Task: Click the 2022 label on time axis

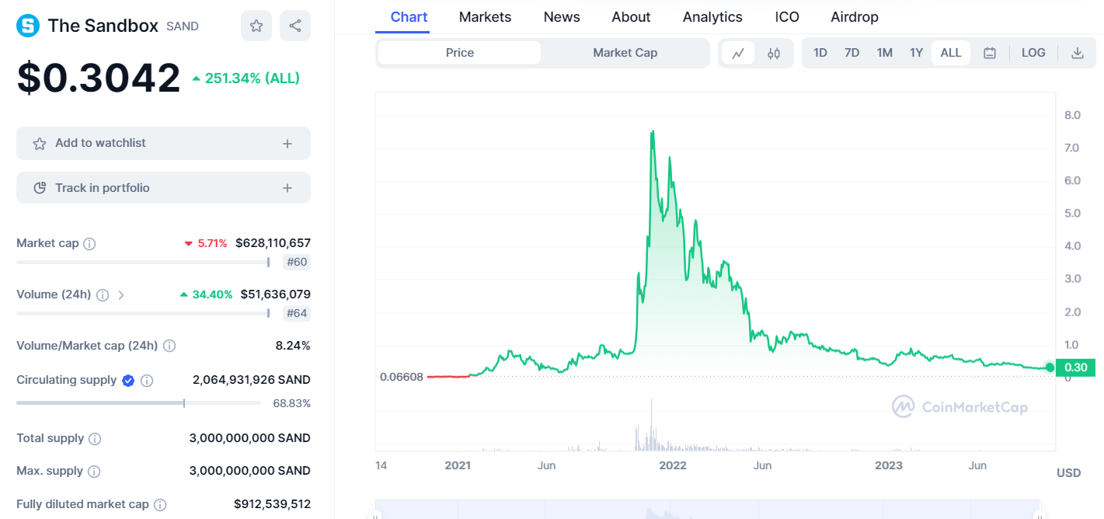Action: pyautogui.click(x=673, y=465)
